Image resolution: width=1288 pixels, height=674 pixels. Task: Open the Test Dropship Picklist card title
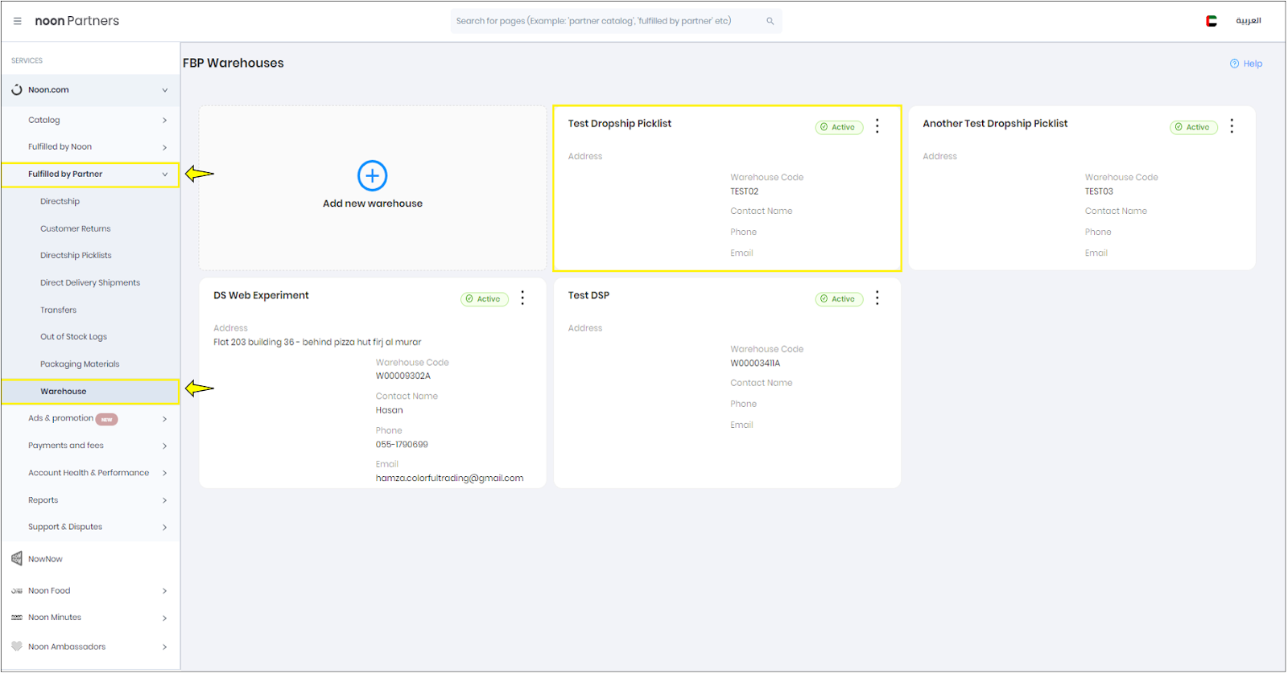pyautogui.click(x=620, y=124)
